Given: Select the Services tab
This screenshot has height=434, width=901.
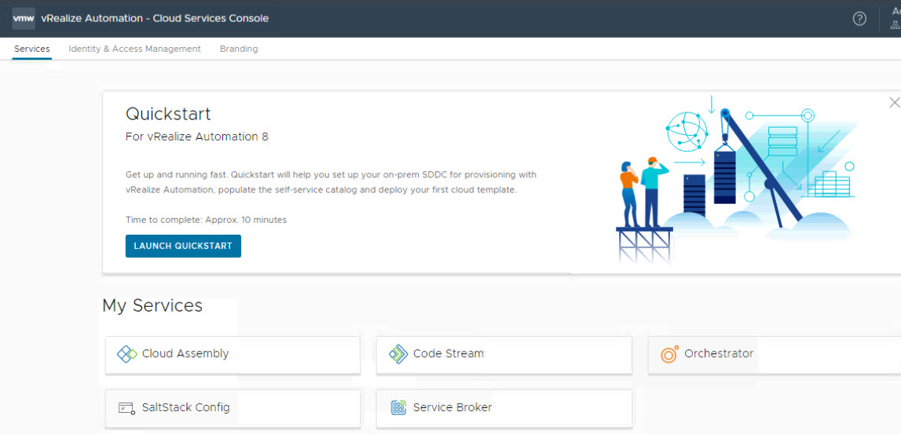Looking at the screenshot, I should 32,49.
